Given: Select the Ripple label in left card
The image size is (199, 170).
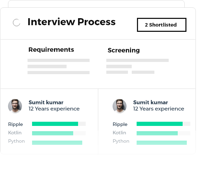Looking at the screenshot, I should pyautogui.click(x=15, y=125).
